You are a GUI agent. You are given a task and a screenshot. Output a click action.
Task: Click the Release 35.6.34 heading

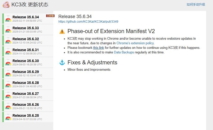[75, 17]
